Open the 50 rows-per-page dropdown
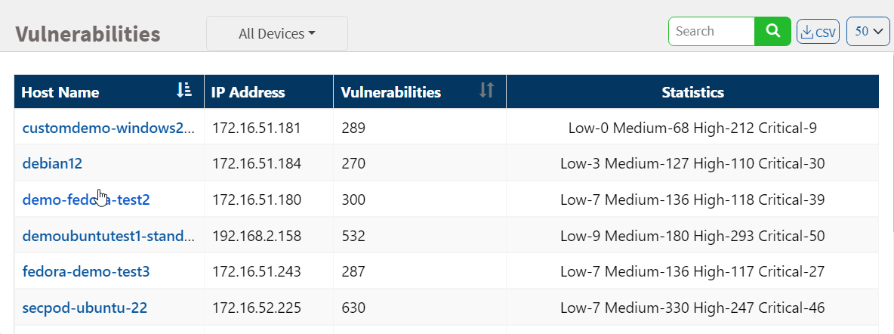 coord(868,32)
